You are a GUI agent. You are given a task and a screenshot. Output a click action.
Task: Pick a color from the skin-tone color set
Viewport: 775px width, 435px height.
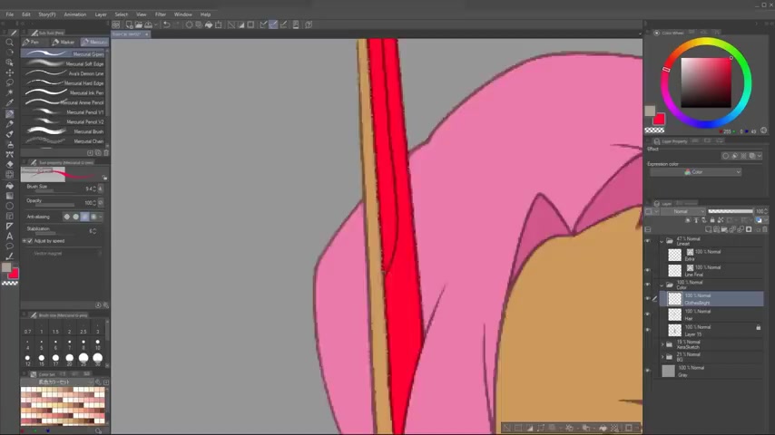pyautogui.click(x=63, y=405)
